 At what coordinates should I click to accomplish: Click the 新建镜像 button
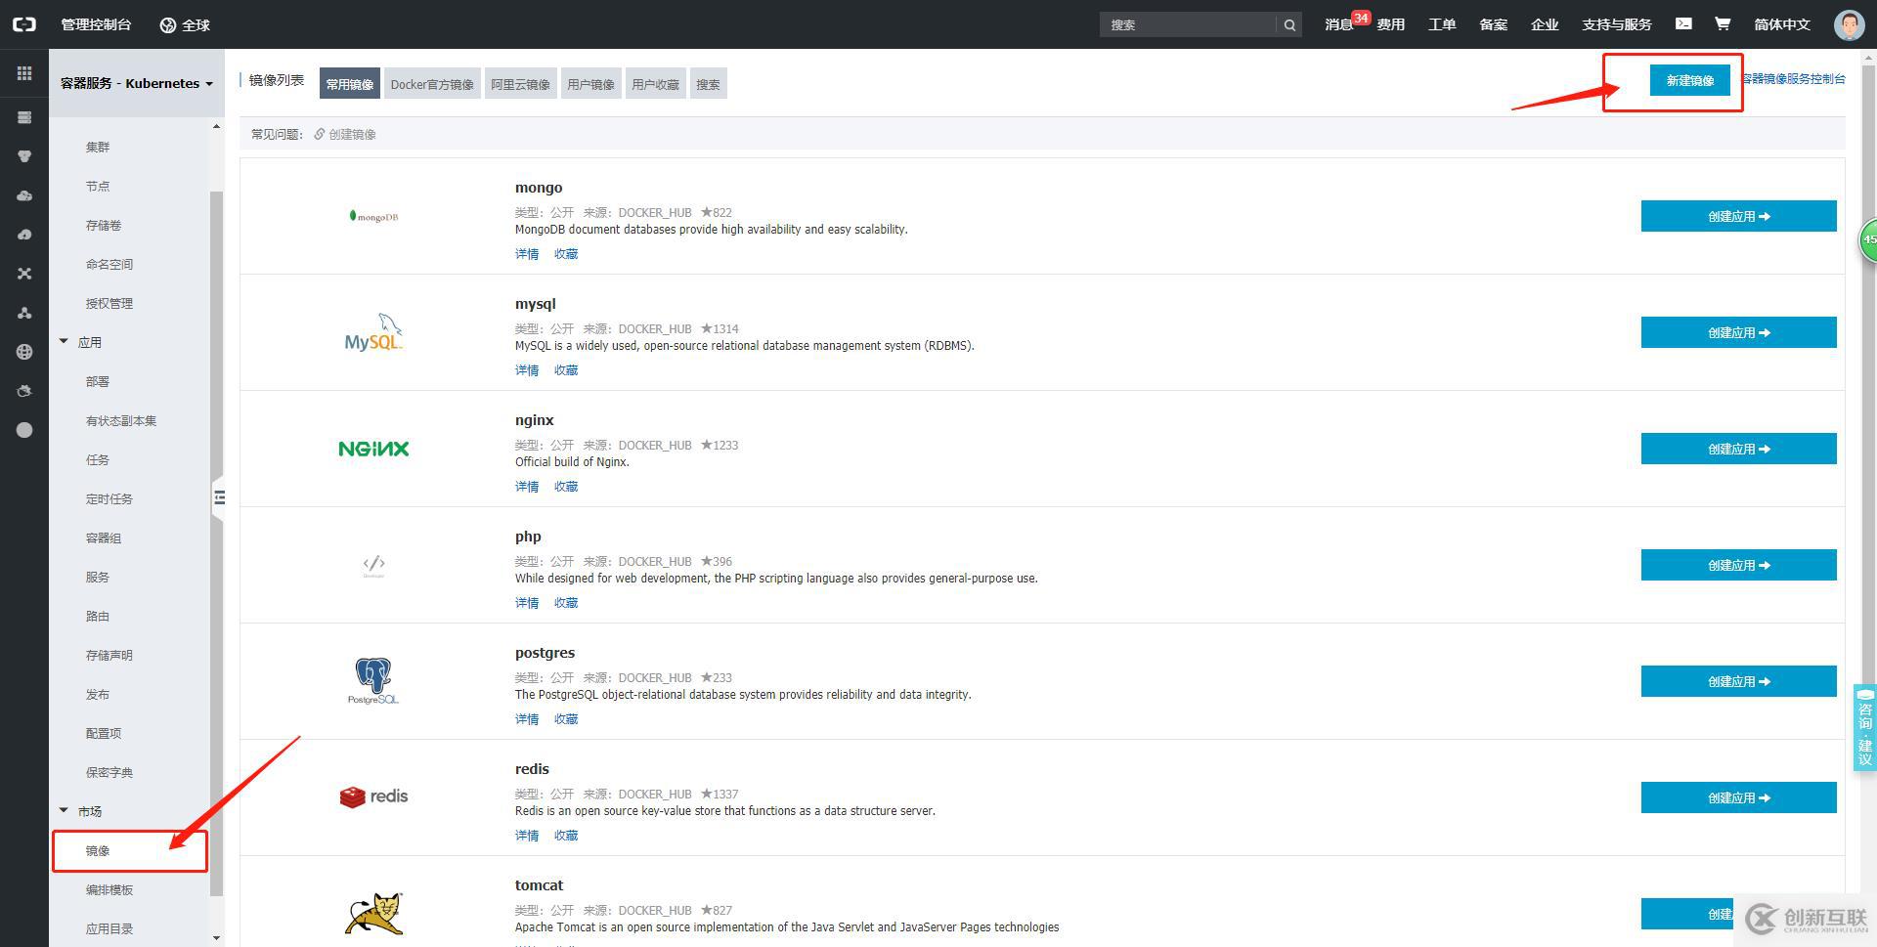pos(1689,80)
